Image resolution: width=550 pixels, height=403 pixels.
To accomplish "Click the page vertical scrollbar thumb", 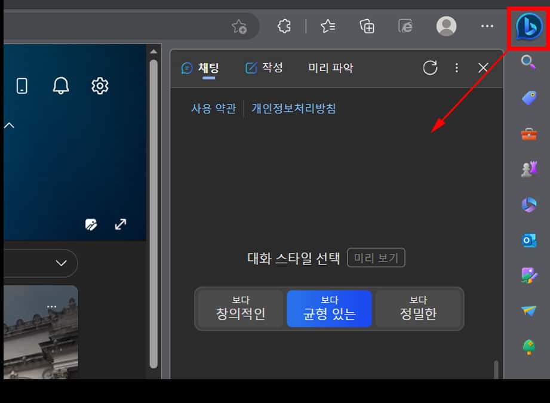I will 153,214.
